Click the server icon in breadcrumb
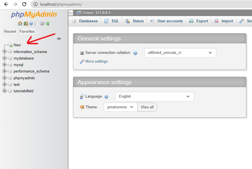This screenshot has width=252, height=169. point(79,13)
